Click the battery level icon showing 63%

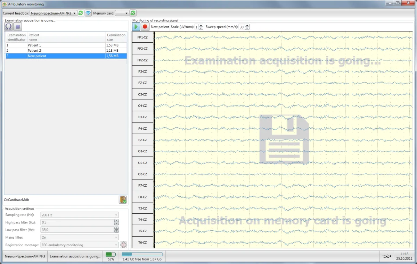[x=111, y=255]
